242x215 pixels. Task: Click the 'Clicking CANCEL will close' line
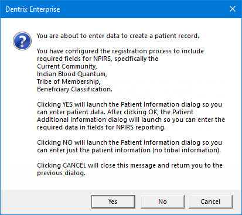(x=129, y=165)
